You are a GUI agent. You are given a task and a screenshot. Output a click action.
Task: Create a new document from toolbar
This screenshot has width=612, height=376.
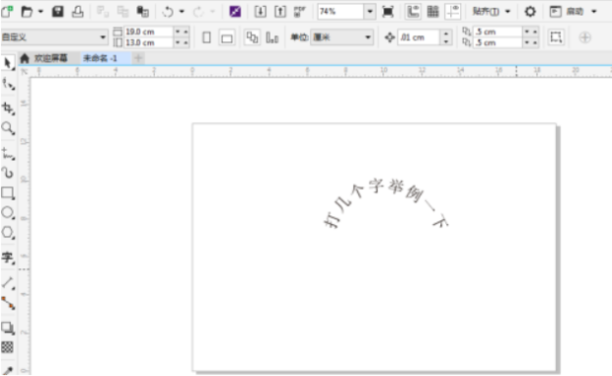coord(7,11)
